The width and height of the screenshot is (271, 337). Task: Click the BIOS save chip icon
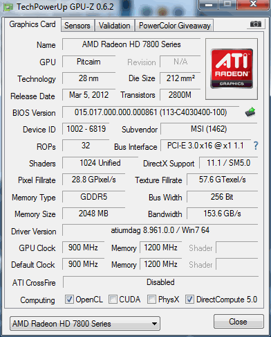pos(250,112)
